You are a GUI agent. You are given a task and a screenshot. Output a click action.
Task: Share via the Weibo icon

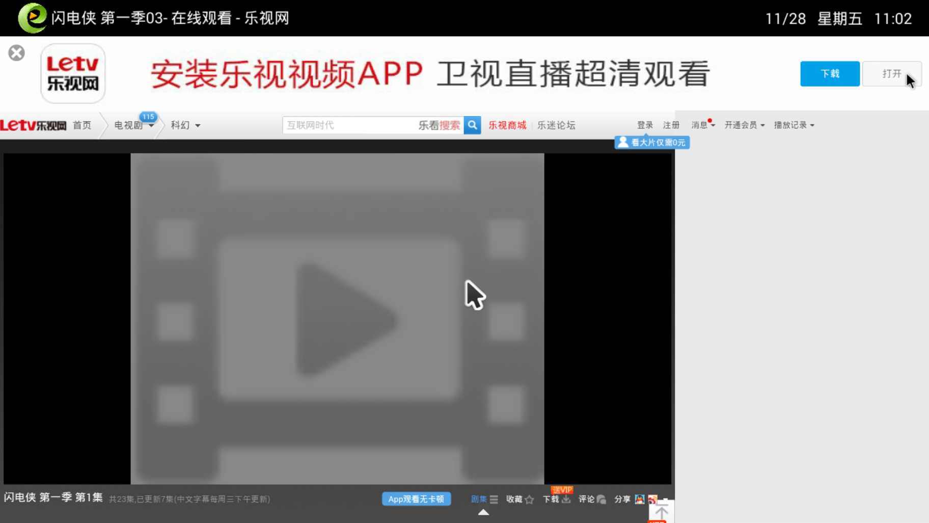pos(652,500)
